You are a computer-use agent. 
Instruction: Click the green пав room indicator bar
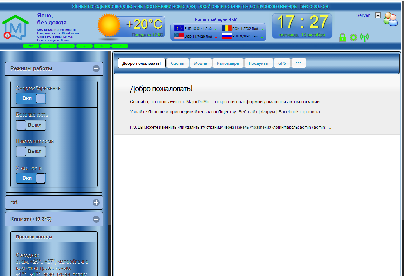click(x=30, y=46)
